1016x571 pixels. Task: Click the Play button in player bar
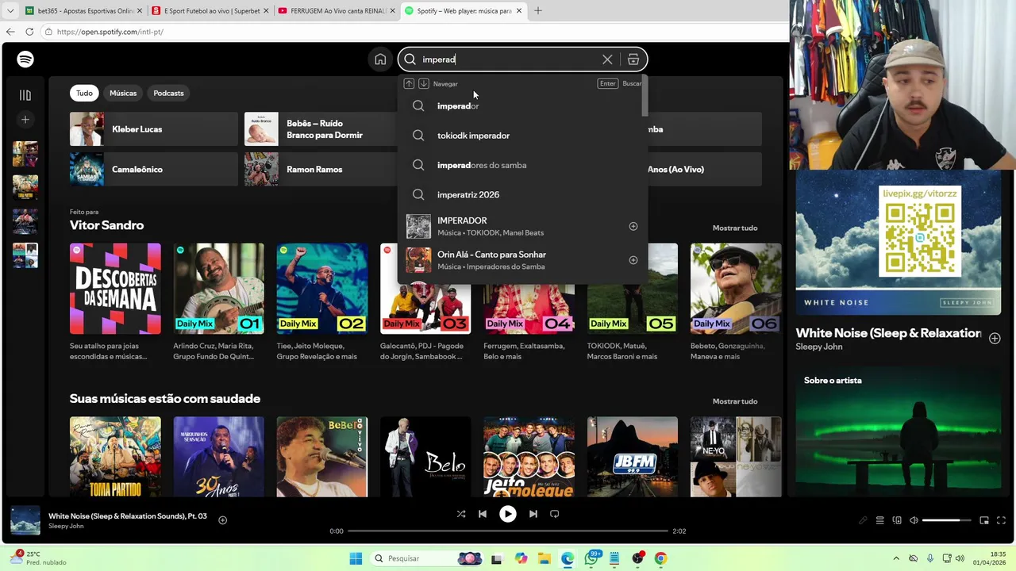[508, 514]
